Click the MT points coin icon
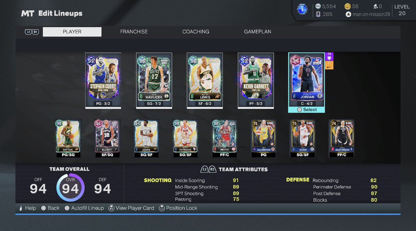The height and width of the screenshot is (231, 416). (x=319, y=6)
